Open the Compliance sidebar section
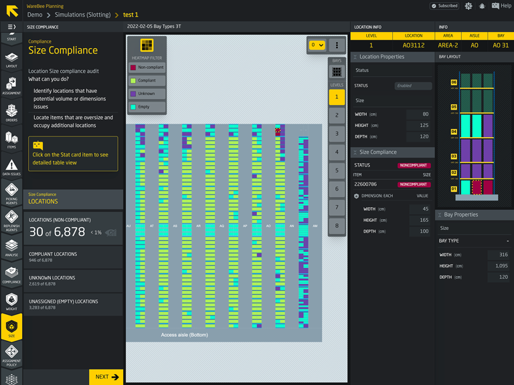The width and height of the screenshot is (514, 385). 11,275
